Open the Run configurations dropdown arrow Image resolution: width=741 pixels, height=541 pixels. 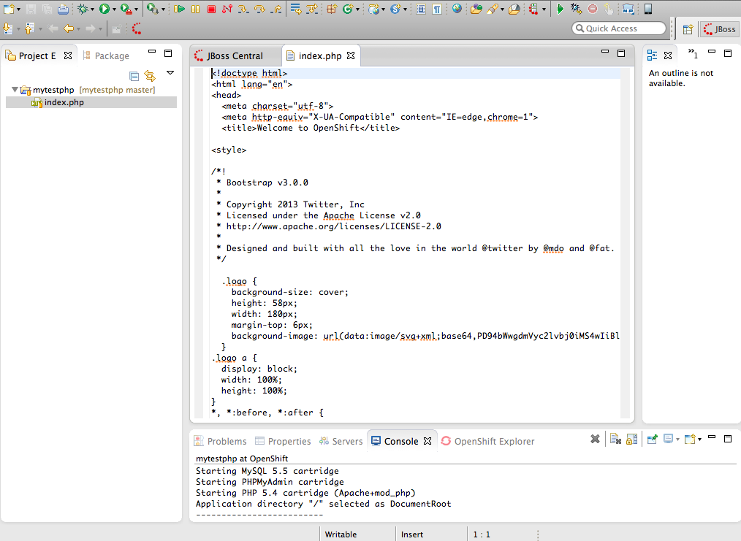114,9
